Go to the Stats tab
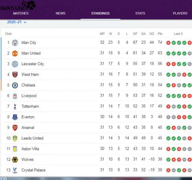 pyautogui.click(x=140, y=13)
